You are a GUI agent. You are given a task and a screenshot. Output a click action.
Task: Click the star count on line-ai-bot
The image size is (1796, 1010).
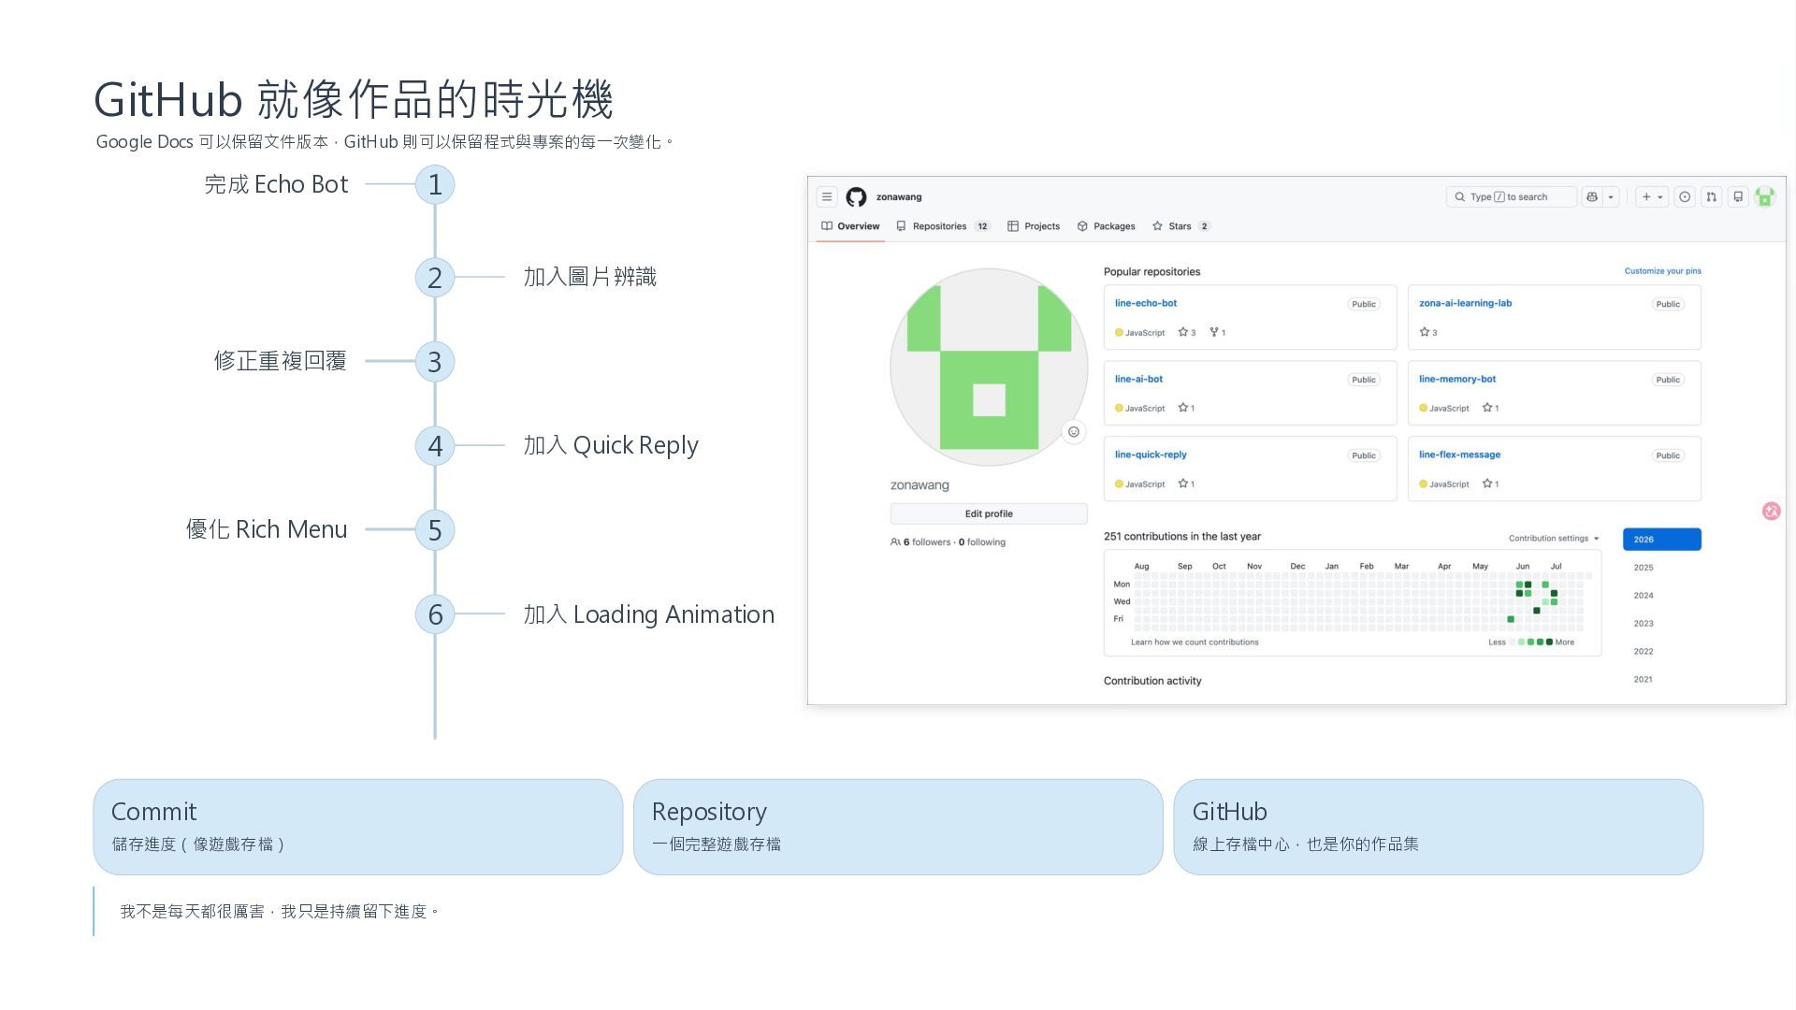(1186, 408)
